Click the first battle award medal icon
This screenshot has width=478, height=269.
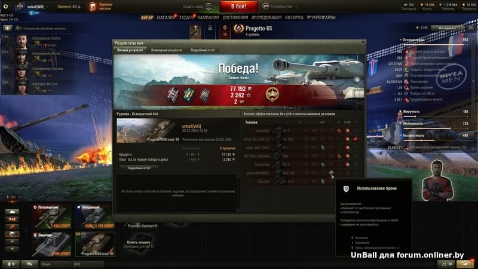coord(173,95)
